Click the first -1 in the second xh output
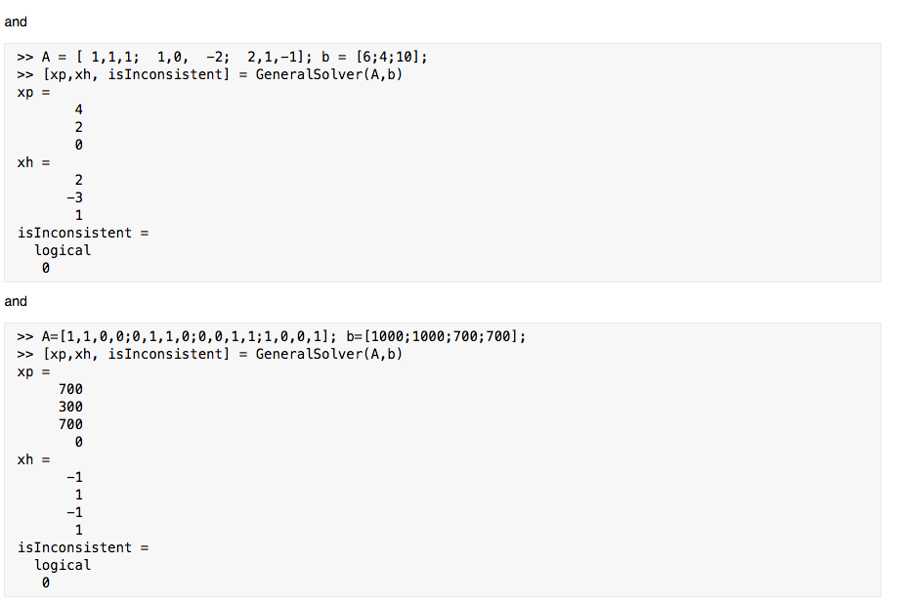Image resolution: width=898 pixels, height=607 pixels. click(x=74, y=477)
